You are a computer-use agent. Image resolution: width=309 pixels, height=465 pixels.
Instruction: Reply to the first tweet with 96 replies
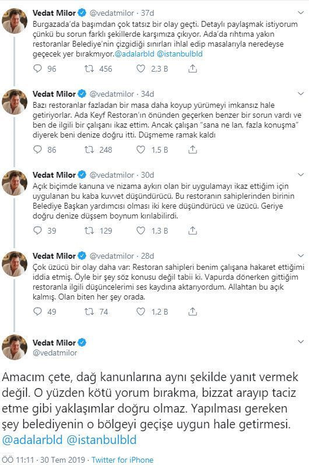[38, 69]
